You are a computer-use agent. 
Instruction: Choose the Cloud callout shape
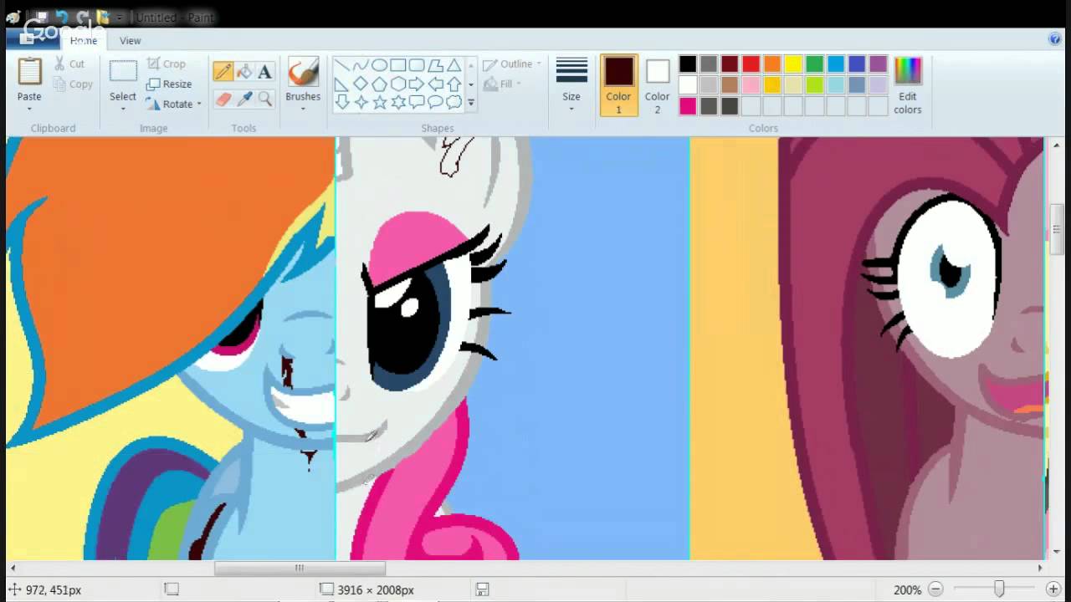coord(454,102)
